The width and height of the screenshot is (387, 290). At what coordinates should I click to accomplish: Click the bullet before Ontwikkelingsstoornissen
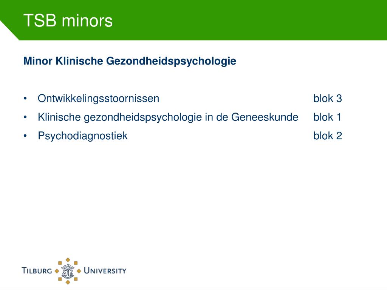25,99
